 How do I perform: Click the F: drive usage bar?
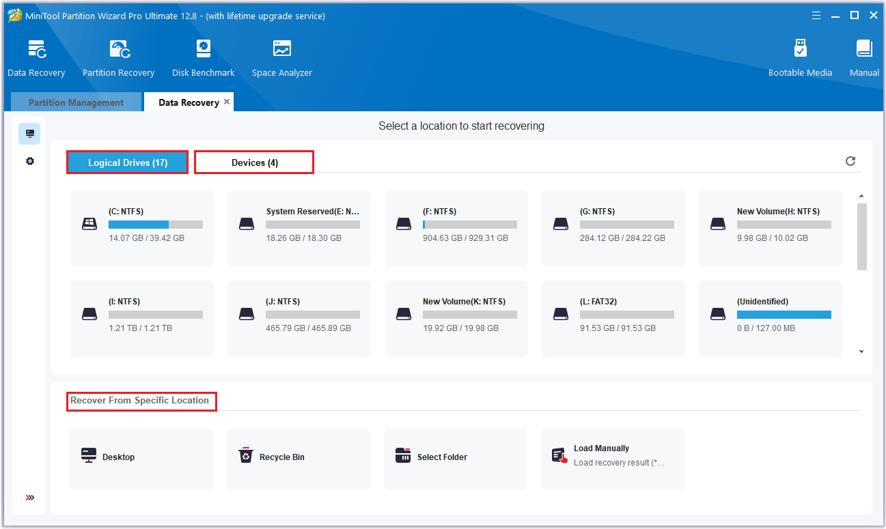click(470, 225)
